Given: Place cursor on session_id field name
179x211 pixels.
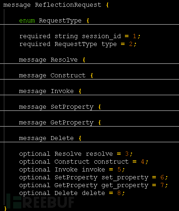Looking at the screenshot, I should tap(101, 36).
